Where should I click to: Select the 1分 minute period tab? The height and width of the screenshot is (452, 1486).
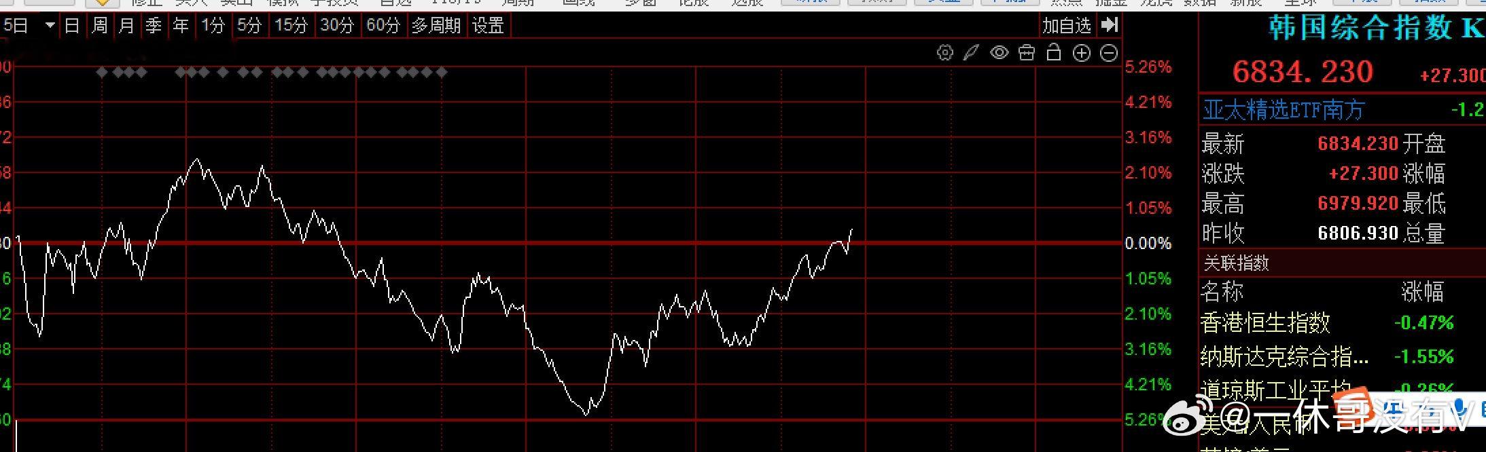(213, 26)
